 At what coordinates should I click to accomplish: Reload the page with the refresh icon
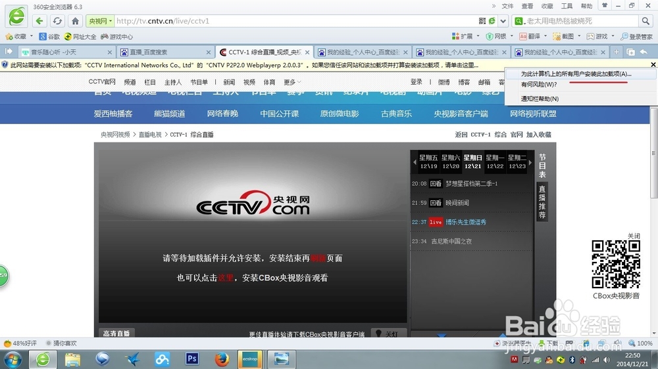[x=57, y=21]
